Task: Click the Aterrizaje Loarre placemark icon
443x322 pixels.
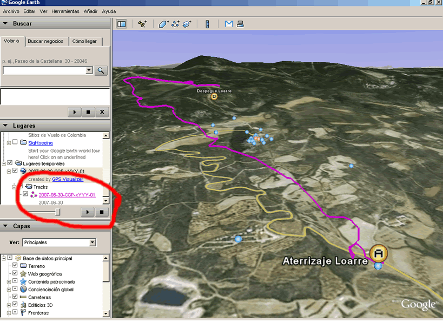Action: click(379, 254)
